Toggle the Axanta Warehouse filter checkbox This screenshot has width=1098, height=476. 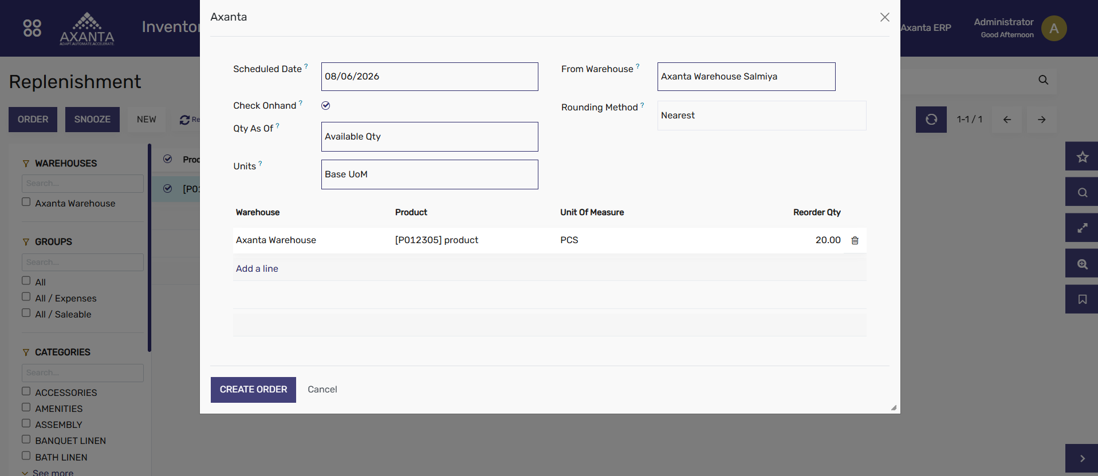(x=26, y=202)
